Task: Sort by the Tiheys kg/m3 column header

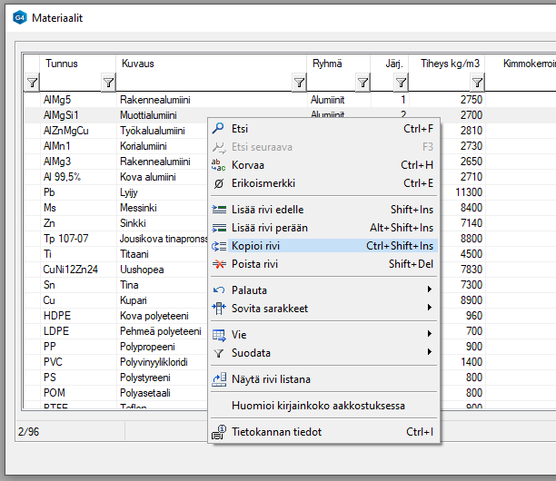Action: tap(449, 64)
